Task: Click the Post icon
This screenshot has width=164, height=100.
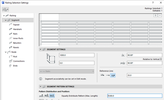Action: click(10, 57)
